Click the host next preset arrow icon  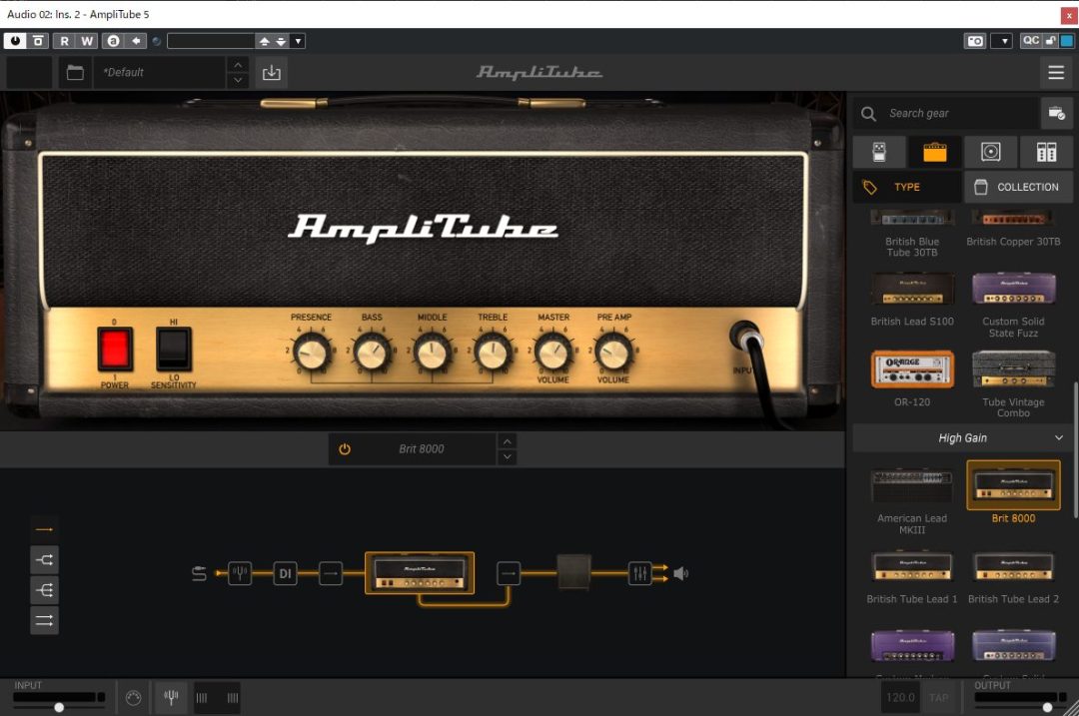tap(281, 41)
